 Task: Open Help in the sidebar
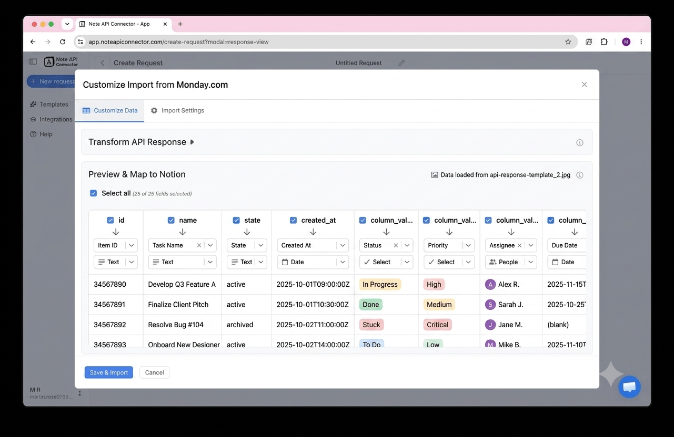pos(42,134)
